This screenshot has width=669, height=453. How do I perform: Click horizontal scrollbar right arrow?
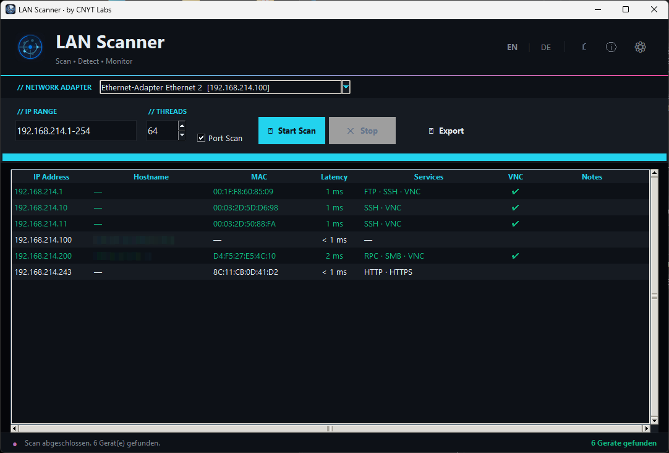tap(646, 428)
